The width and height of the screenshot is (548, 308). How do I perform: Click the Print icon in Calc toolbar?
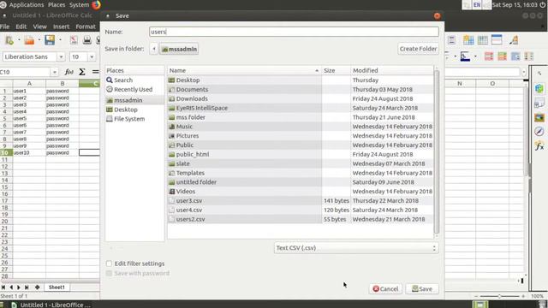[x=87, y=40]
